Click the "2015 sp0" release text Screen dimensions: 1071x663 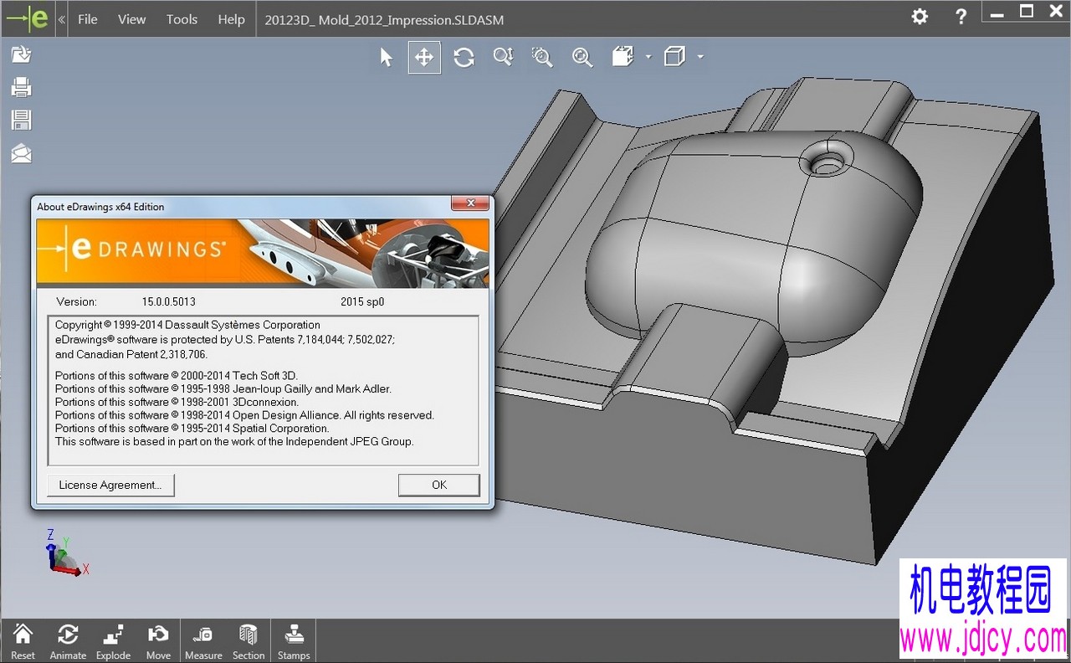pos(362,301)
